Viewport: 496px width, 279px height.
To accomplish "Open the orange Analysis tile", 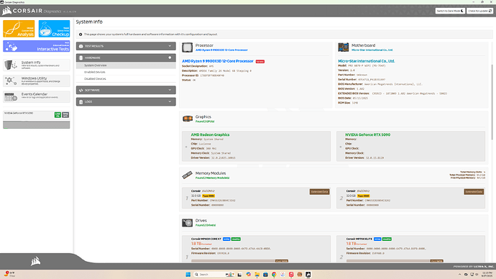I will (19, 29).
